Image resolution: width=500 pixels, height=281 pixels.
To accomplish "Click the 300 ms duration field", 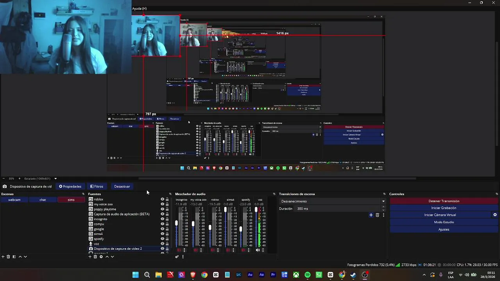I will pos(337,209).
